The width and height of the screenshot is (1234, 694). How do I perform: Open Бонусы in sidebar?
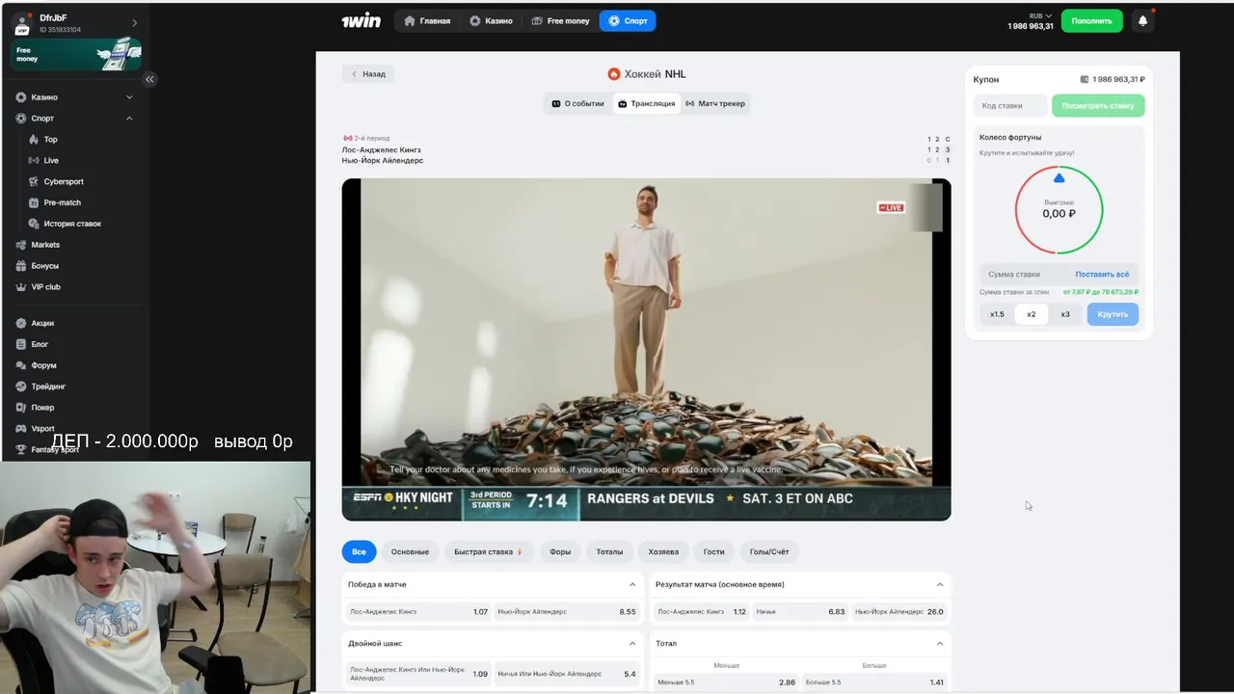(x=44, y=266)
